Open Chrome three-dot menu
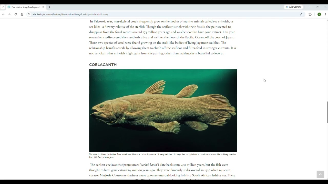The height and width of the screenshot is (184, 328). (325, 14)
